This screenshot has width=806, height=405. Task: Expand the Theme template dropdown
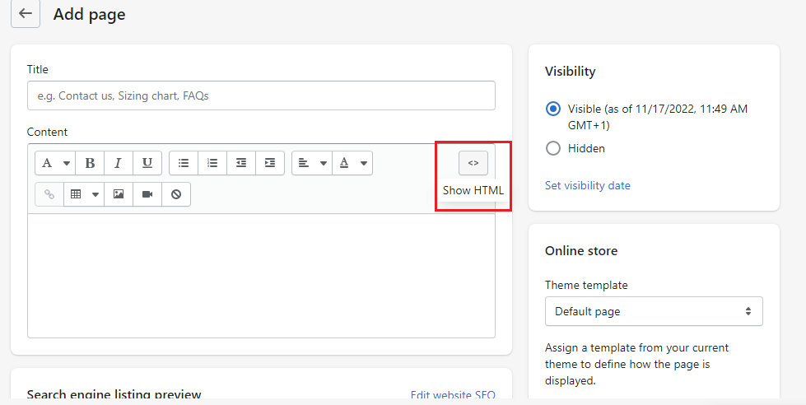[x=654, y=312]
